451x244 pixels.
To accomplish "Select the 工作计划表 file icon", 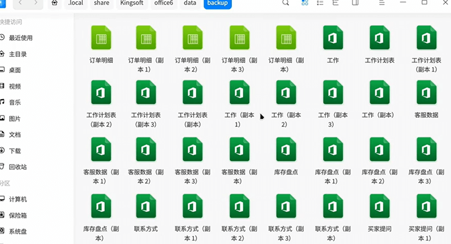I will point(379,38).
